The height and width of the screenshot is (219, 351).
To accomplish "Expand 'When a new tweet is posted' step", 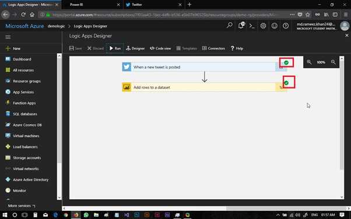I will click(x=205, y=67).
